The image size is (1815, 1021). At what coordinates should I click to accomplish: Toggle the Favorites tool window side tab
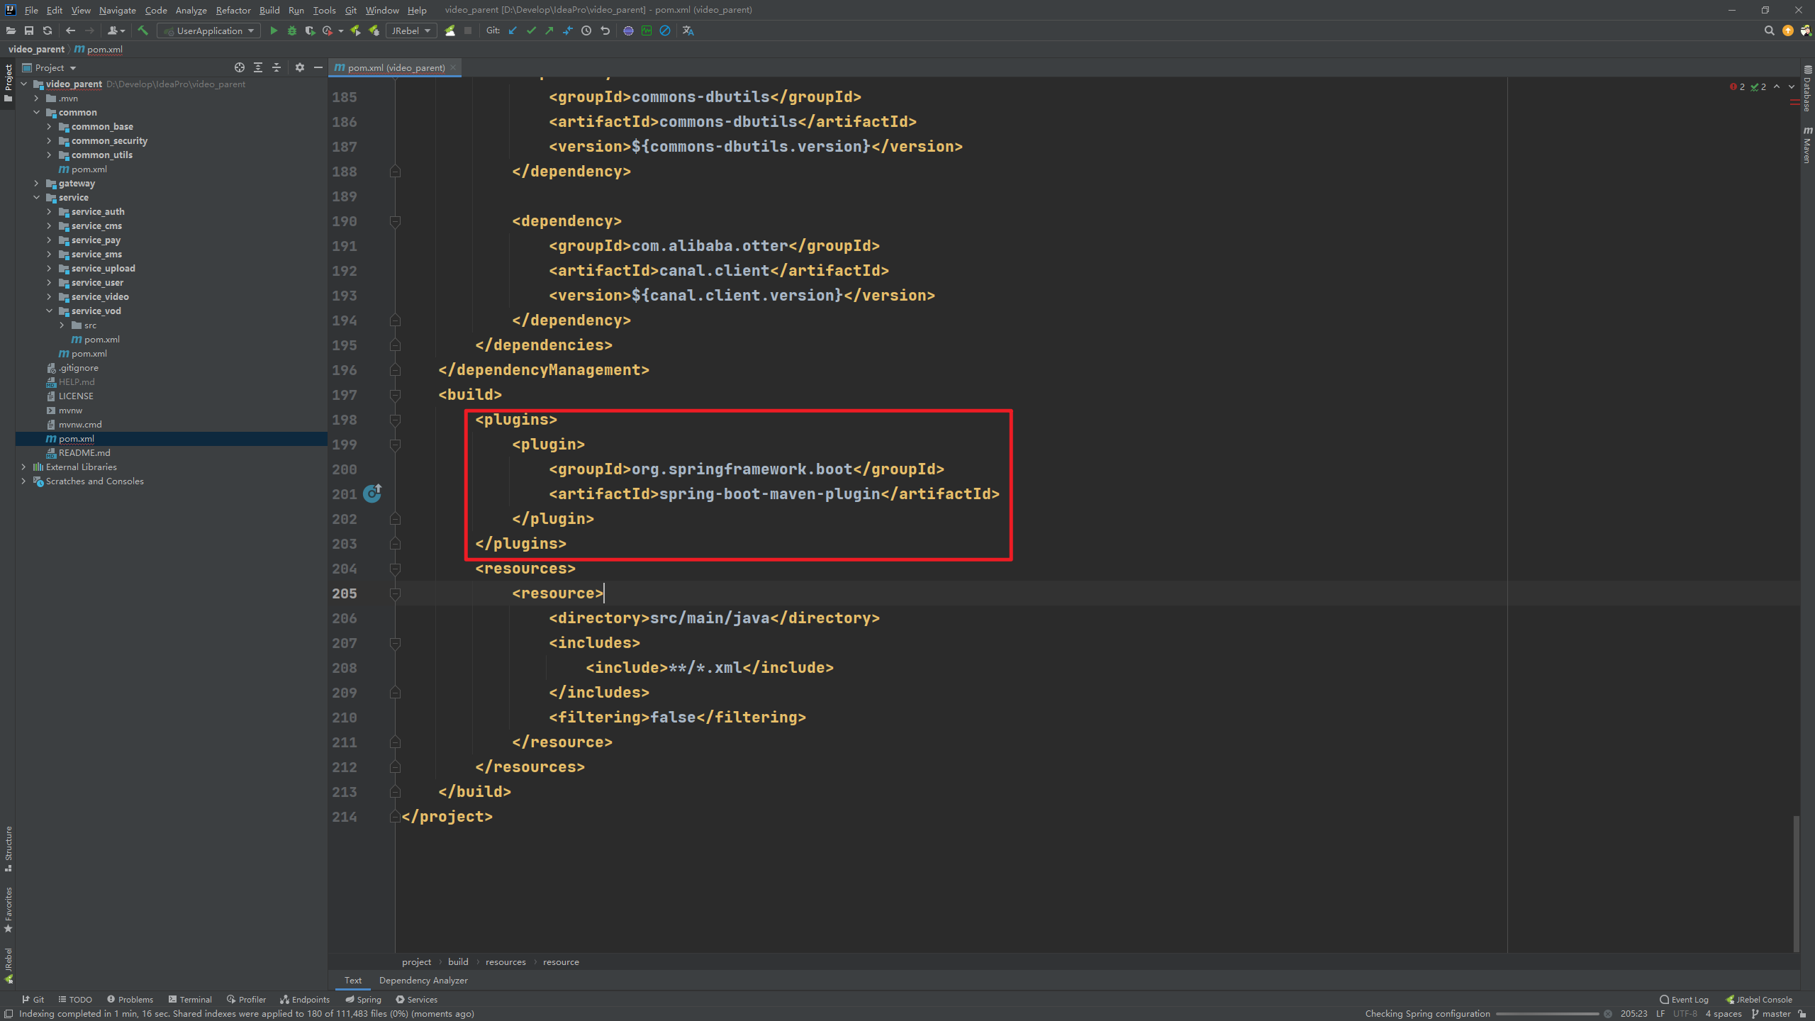(x=8, y=910)
